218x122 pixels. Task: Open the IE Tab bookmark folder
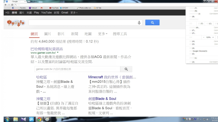coord(97,8)
